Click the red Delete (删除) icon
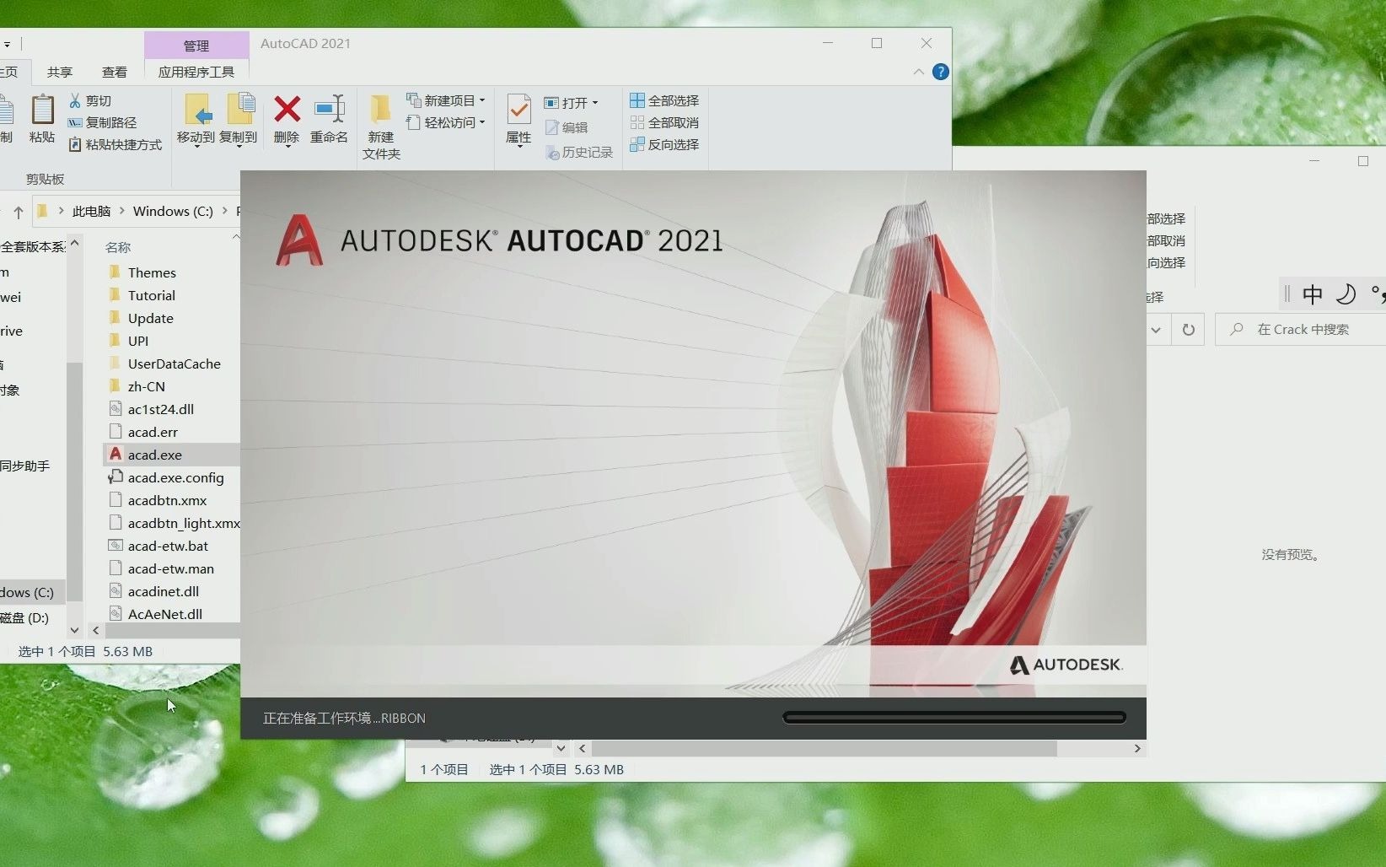The height and width of the screenshot is (867, 1386). 287,109
